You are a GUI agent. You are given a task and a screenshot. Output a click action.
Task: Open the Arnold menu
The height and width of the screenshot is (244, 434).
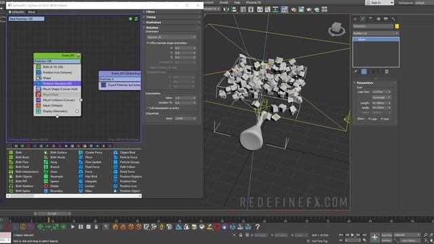tap(224, 3)
